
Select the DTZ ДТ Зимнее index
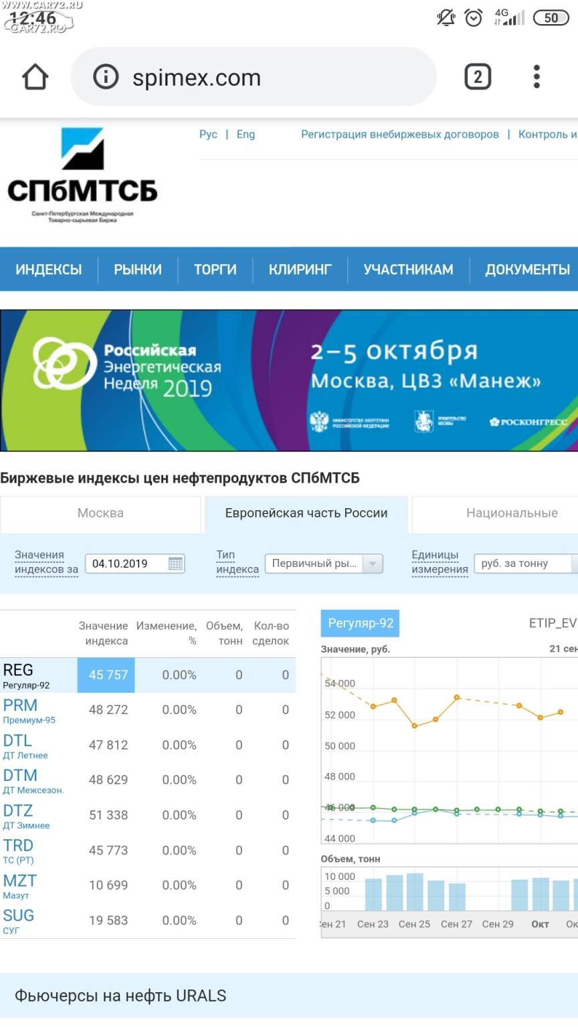click(x=26, y=816)
